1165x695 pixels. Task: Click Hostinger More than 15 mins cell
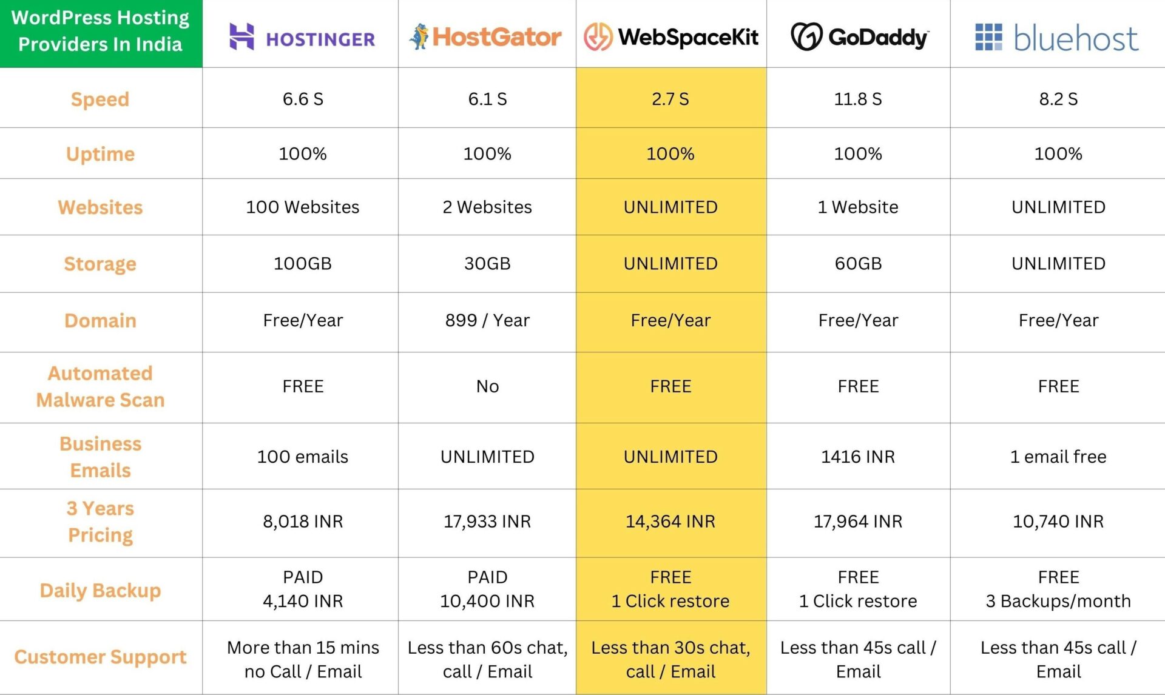pos(302,659)
